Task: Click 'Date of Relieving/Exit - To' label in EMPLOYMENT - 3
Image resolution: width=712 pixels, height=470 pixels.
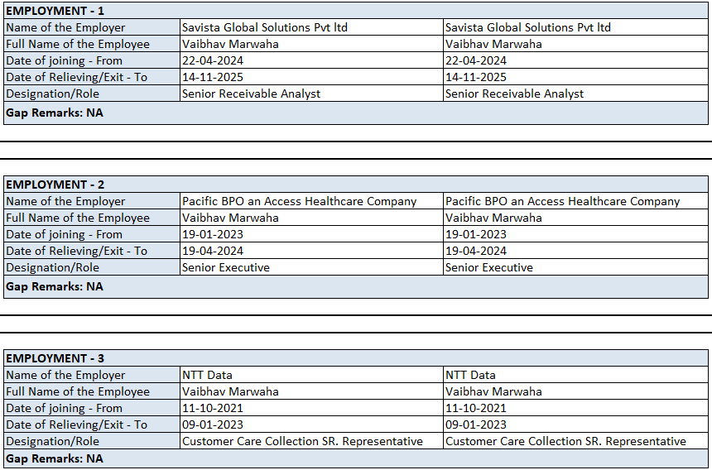Action: point(92,424)
